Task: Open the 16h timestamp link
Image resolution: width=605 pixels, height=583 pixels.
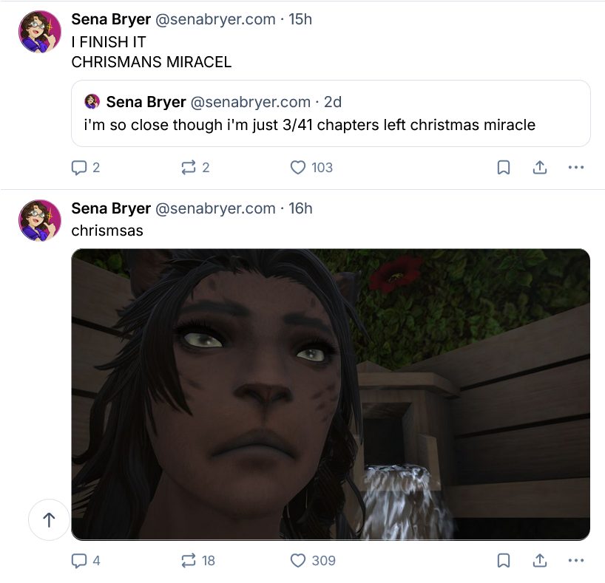Action: 300,208
